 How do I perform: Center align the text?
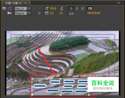pos(77,8)
